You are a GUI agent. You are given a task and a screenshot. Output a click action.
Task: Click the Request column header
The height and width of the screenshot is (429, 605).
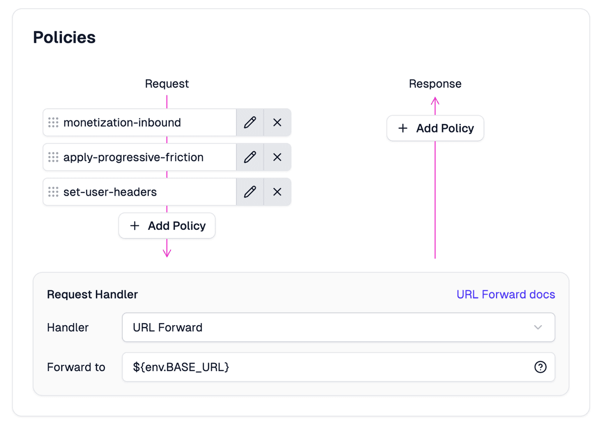click(x=167, y=84)
